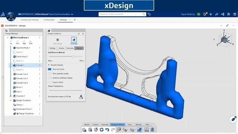Enable Inspect details checkbox
The width and height of the screenshot is (238, 134).
pyautogui.click(x=49, y=82)
